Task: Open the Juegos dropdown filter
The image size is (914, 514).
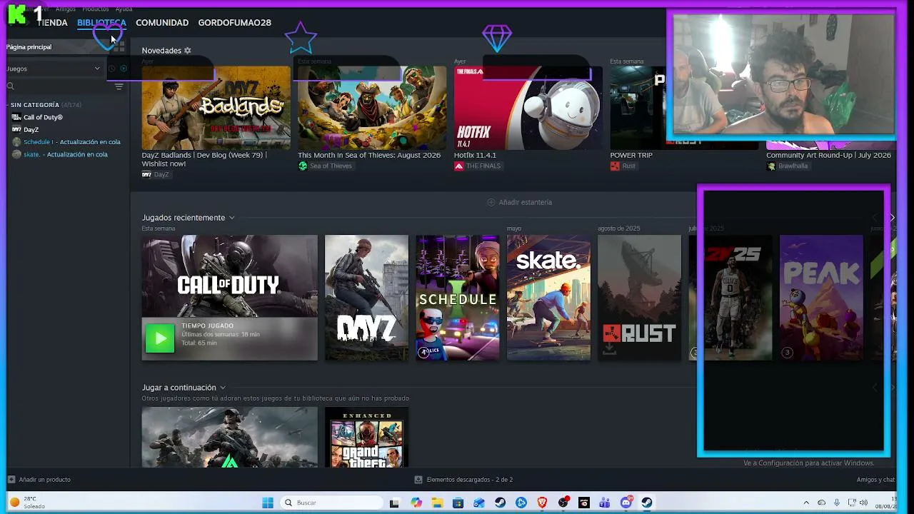Action: point(54,69)
